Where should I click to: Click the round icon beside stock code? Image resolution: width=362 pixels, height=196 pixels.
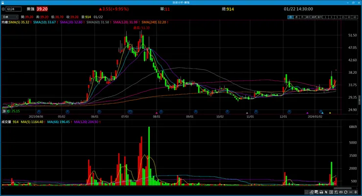(x=3, y=9)
